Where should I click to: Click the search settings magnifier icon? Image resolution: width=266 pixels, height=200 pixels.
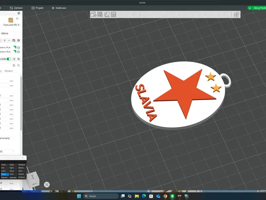pyautogui.click(x=19, y=65)
